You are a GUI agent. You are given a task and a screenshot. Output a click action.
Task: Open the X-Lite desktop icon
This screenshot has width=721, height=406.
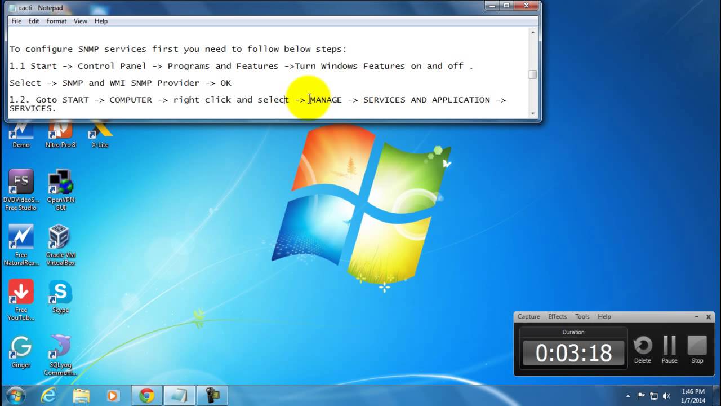(100, 135)
